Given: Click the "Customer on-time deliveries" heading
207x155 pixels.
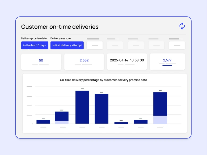Looking at the screenshot, I should point(60,27).
